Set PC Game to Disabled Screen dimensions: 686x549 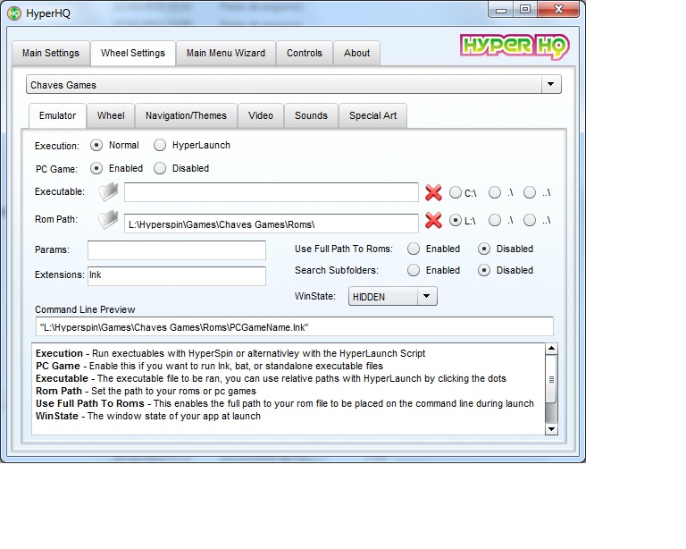tap(160, 168)
